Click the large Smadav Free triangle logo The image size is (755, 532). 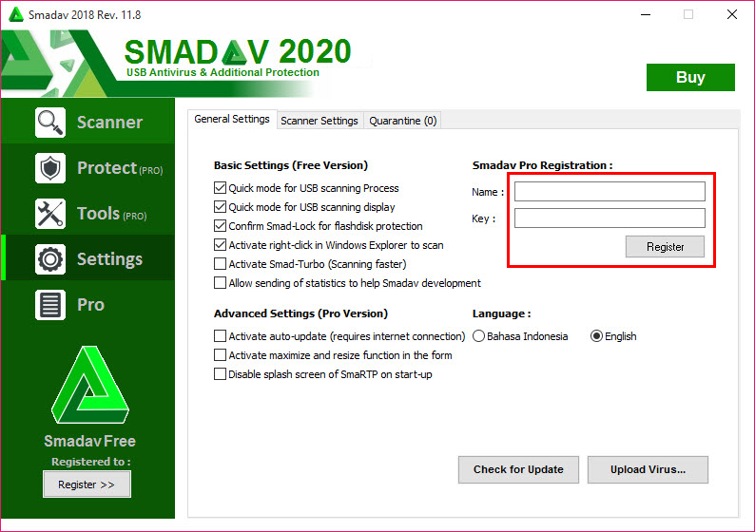(90, 385)
